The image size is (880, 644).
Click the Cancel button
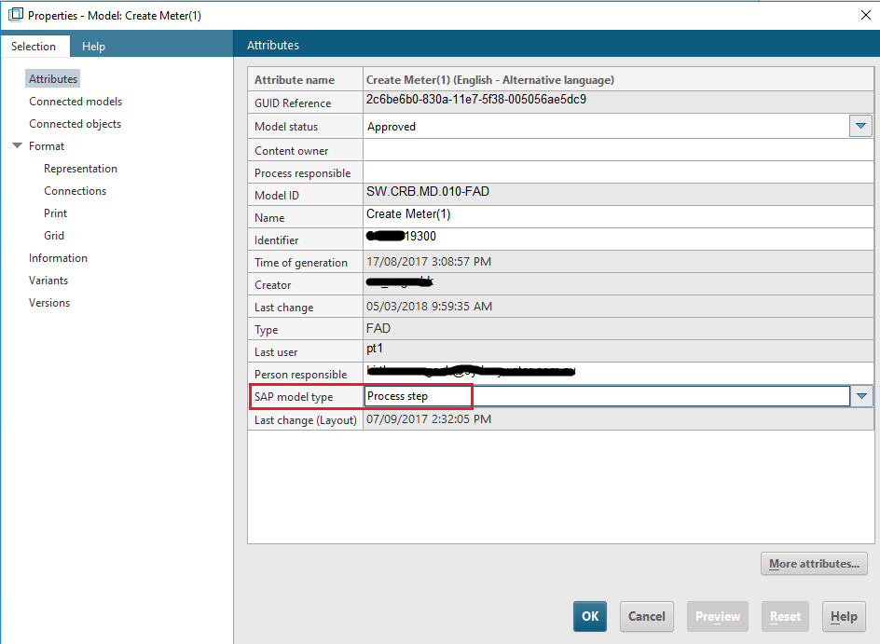point(646,616)
